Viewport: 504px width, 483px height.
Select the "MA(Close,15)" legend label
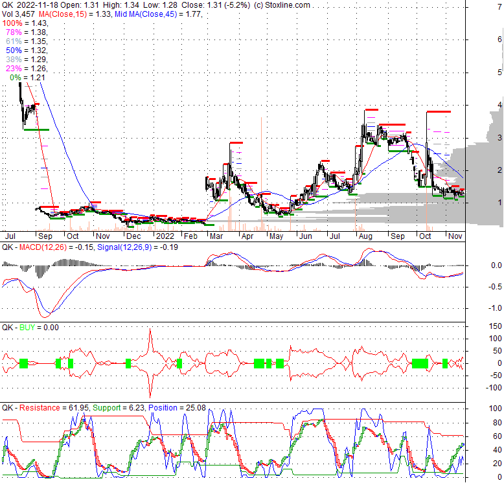click(x=63, y=14)
